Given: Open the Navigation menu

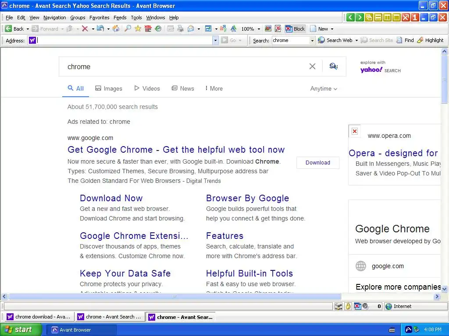Looking at the screenshot, I should 55,17.
